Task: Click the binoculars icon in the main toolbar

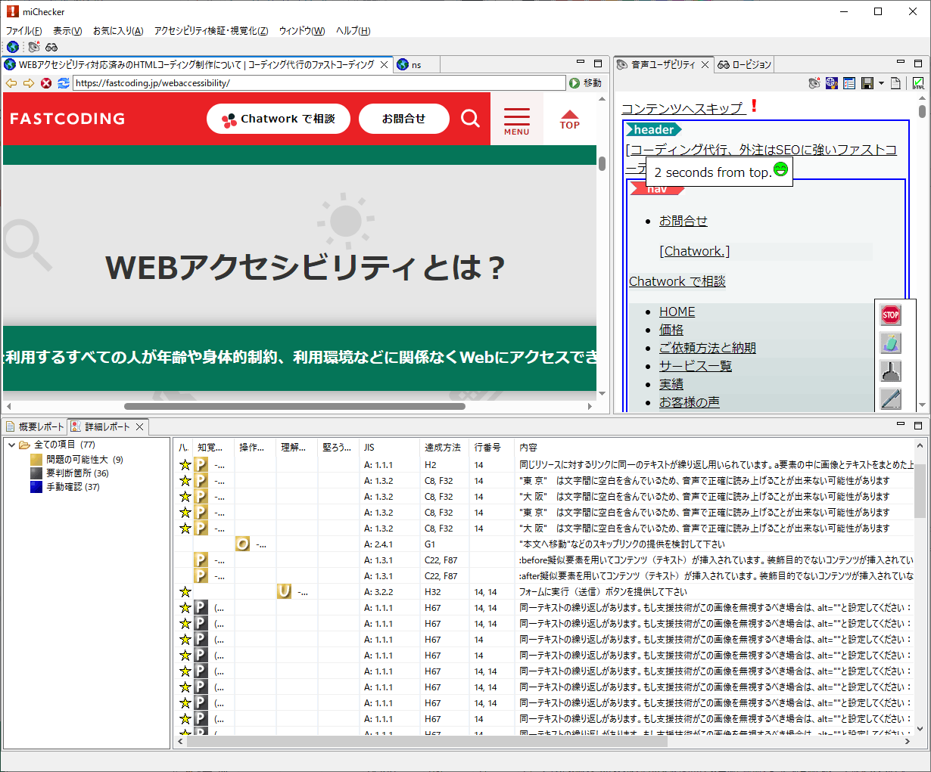Action: tap(51, 47)
